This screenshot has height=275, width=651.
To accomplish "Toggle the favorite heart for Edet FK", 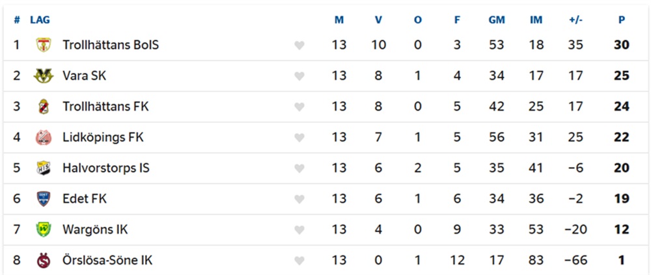I will (x=299, y=200).
